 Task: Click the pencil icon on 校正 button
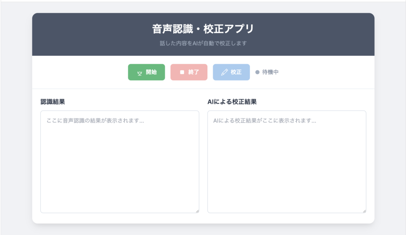point(224,73)
